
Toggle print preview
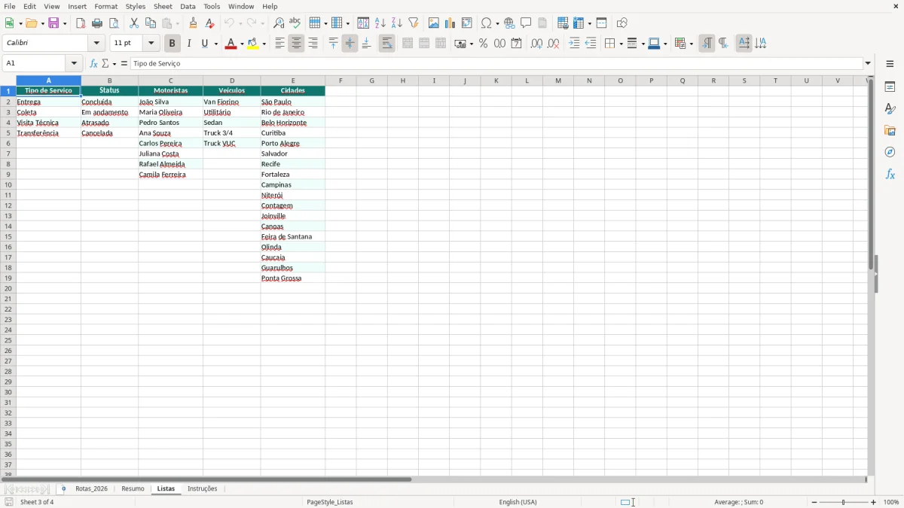coord(114,23)
